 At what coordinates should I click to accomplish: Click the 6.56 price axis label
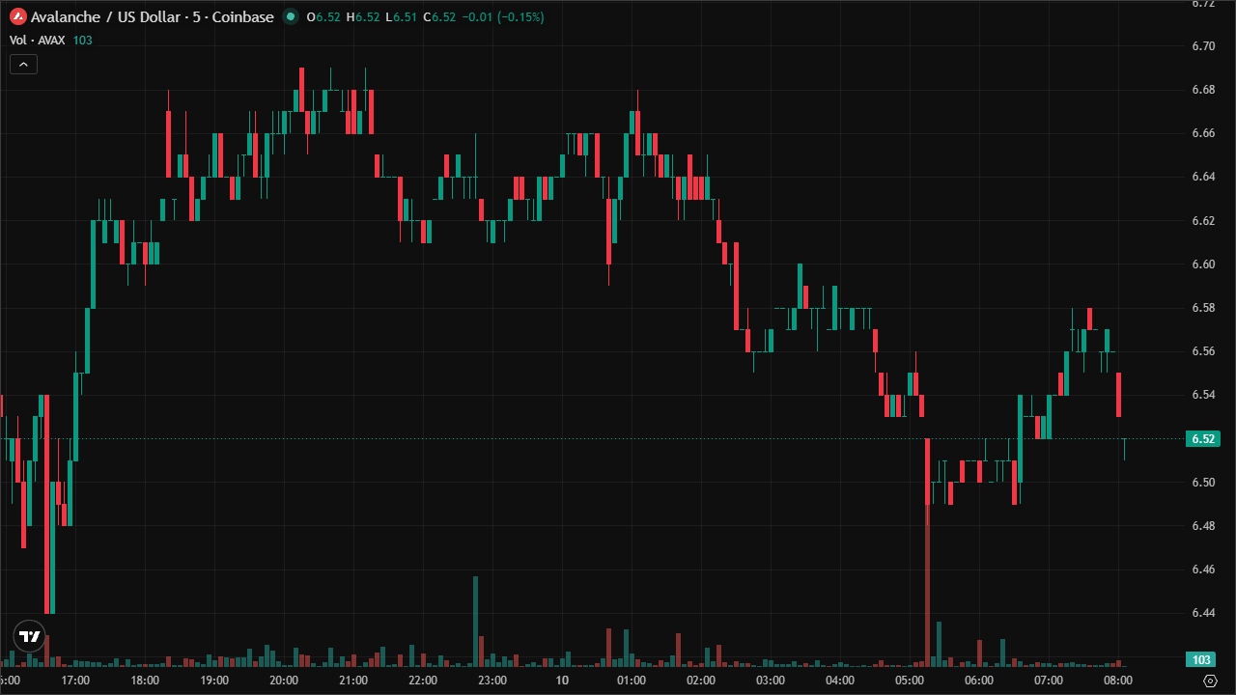point(1203,351)
